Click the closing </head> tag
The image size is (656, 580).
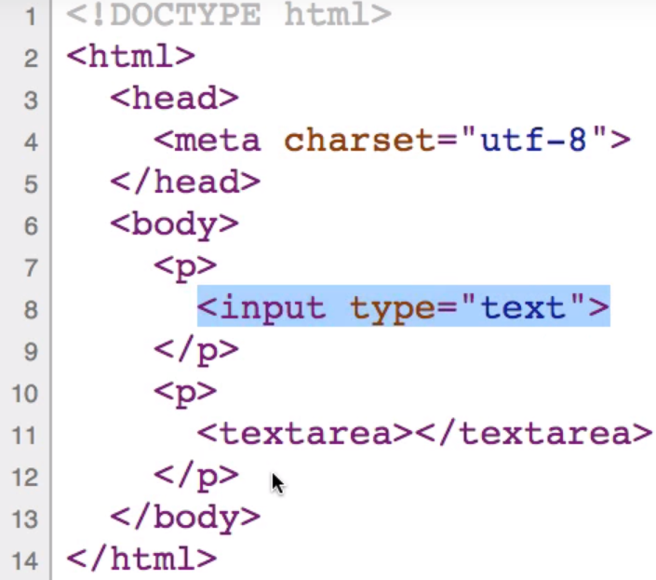click(185, 182)
